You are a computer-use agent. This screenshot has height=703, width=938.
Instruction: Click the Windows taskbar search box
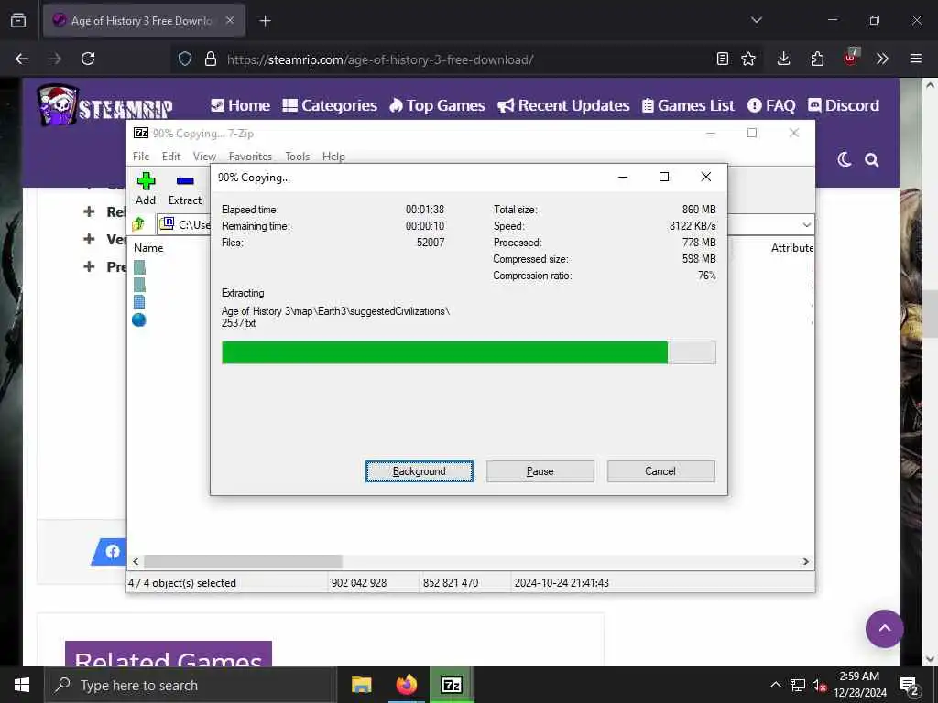191,685
